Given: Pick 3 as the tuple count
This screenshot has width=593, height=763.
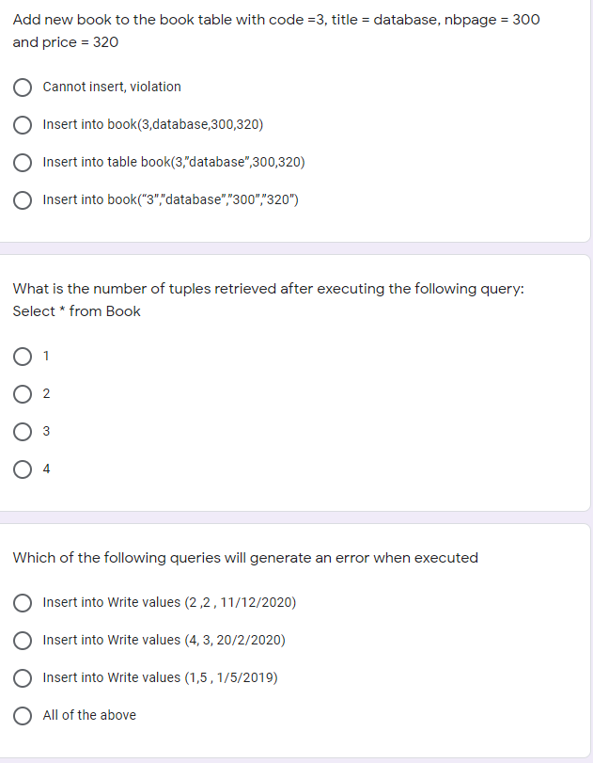Looking at the screenshot, I should pyautogui.click(x=23, y=432).
